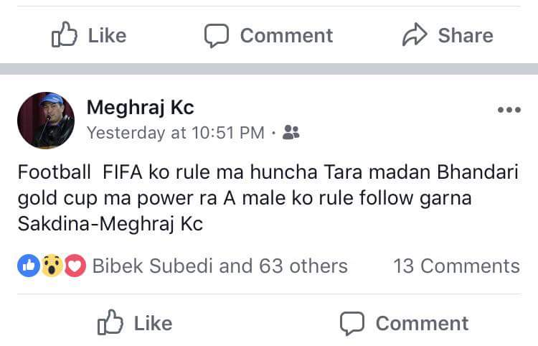Tap the thumbs-up icon under Meghraj Kc's post

(110, 323)
